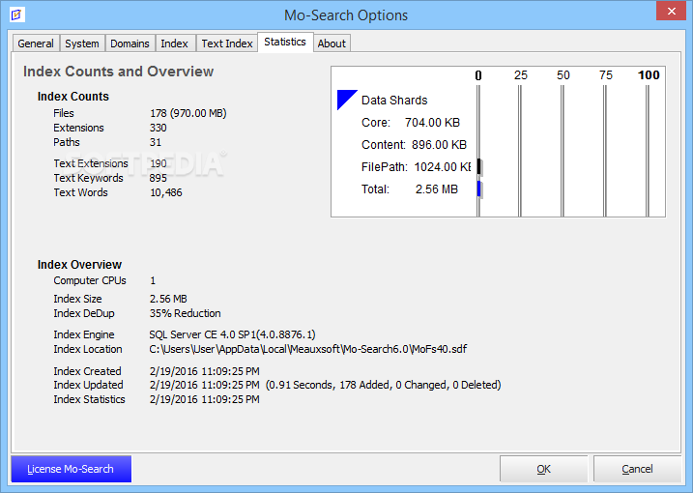693x493 pixels.
Task: Close the Mo-Search Options window
Action: pyautogui.click(x=671, y=11)
